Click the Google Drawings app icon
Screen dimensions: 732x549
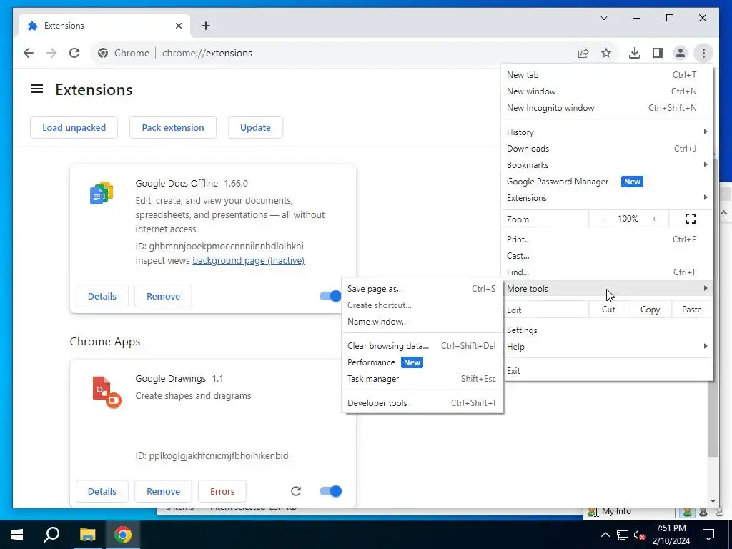click(x=107, y=392)
